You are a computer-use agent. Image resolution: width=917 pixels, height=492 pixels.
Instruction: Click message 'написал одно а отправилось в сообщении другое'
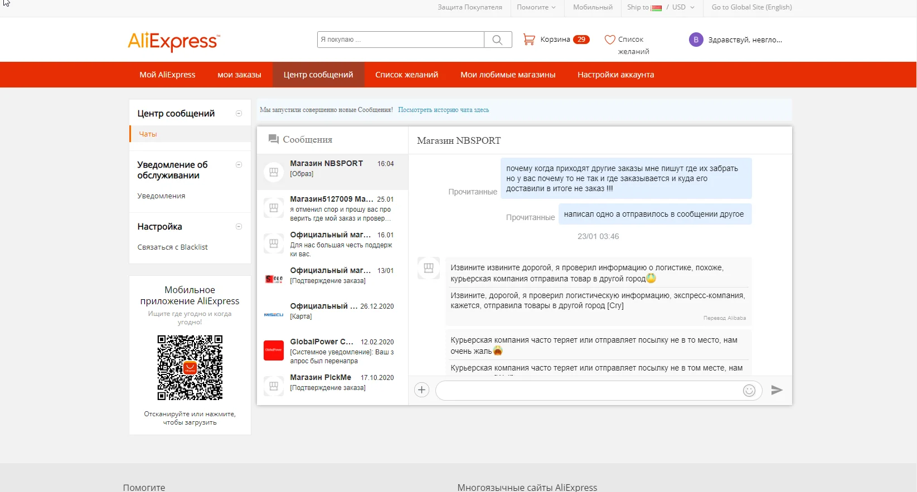(654, 215)
